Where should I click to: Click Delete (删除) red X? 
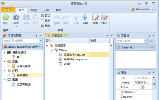pyautogui.click(x=45, y=26)
